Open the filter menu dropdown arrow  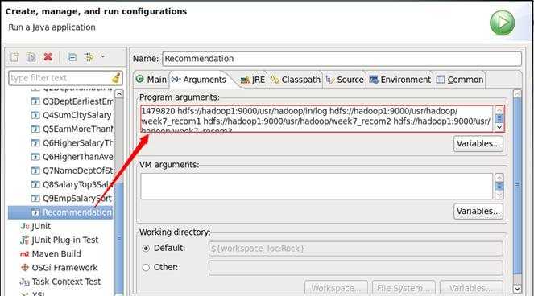coord(102,56)
